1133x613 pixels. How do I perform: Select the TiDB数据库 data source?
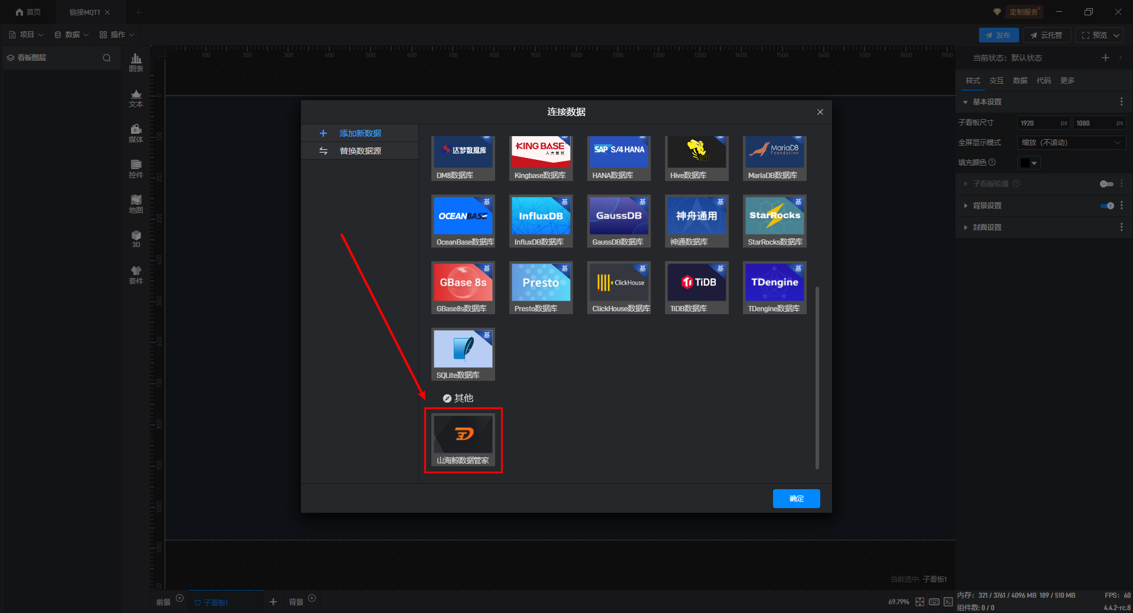(697, 288)
